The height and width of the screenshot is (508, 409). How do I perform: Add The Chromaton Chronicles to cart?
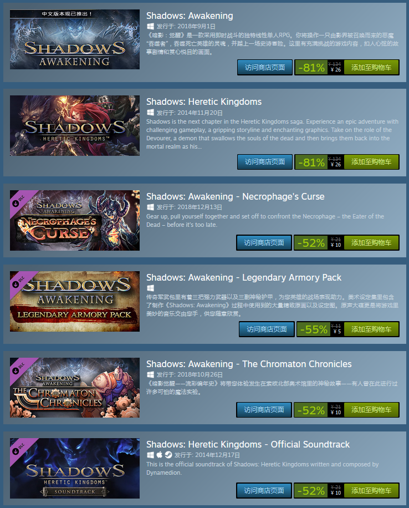[x=371, y=410]
